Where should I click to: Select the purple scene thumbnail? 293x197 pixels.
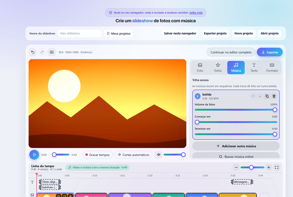pos(130,195)
